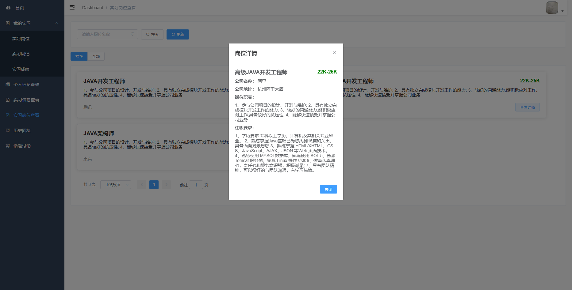Close the dialog via the 关闭 button
This screenshot has width=572, height=290.
[x=328, y=189]
